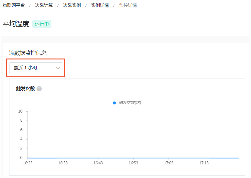251x178 pixels.
Task: Click the 平均温度 page title
Action: point(16,24)
